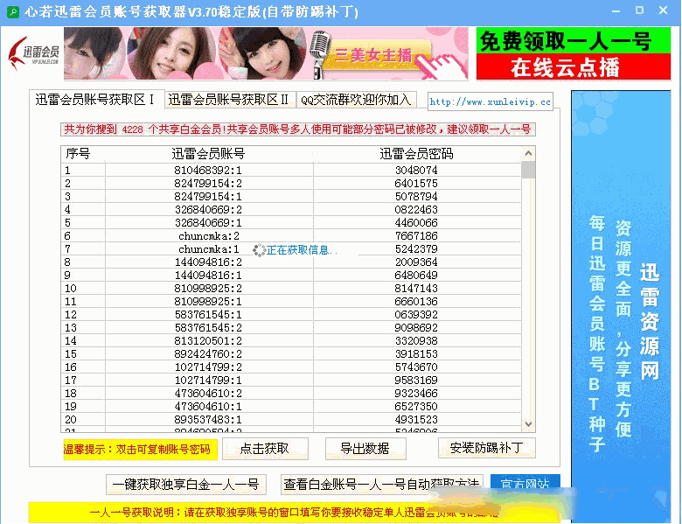Click the 迅雷会员密码 column header
The height and width of the screenshot is (524, 682).
(416, 154)
